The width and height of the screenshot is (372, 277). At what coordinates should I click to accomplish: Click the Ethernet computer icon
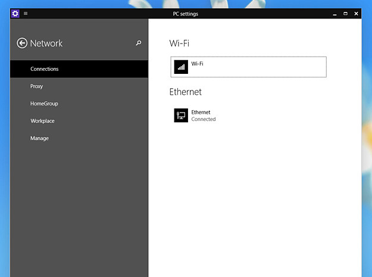(181, 116)
